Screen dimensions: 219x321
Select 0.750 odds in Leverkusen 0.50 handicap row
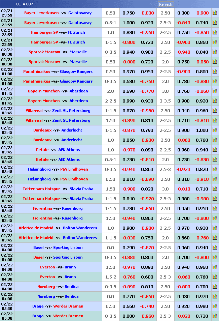point(129,13)
